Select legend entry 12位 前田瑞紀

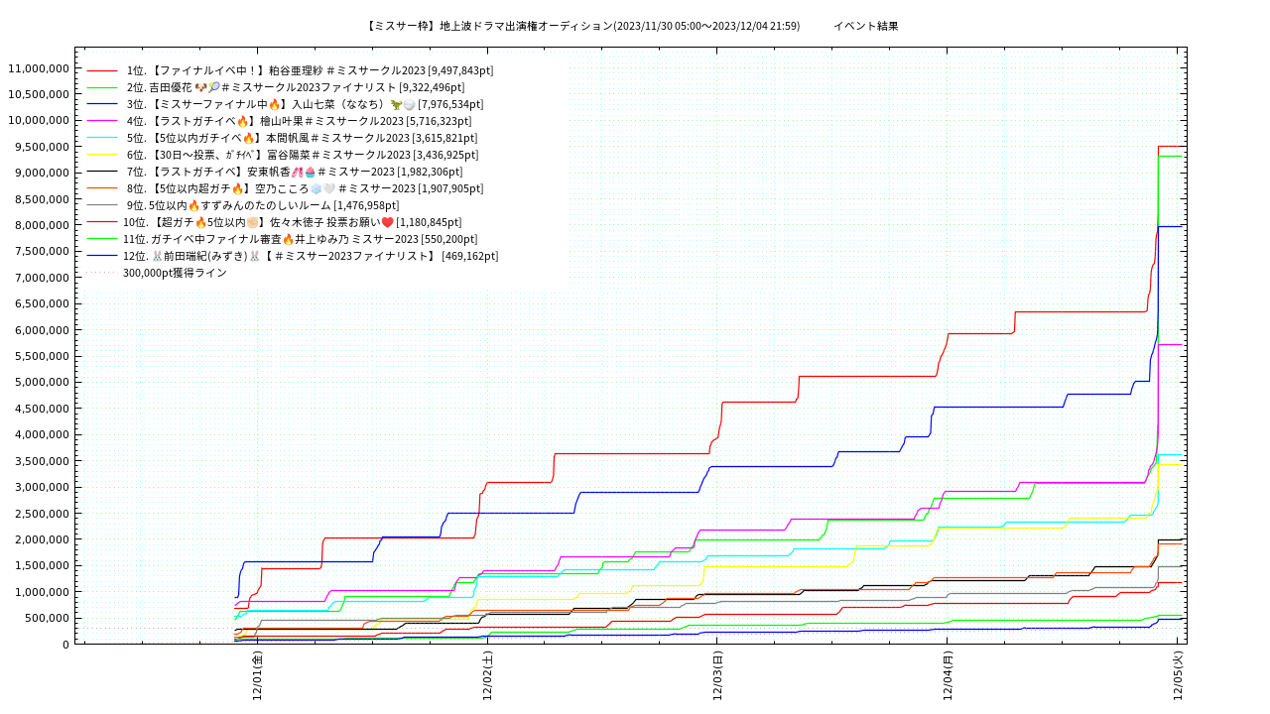coord(311,256)
